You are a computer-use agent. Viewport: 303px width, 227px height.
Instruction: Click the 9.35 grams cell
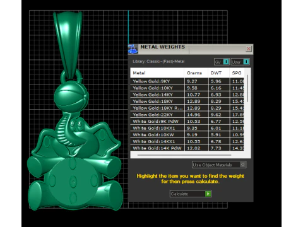(196, 128)
